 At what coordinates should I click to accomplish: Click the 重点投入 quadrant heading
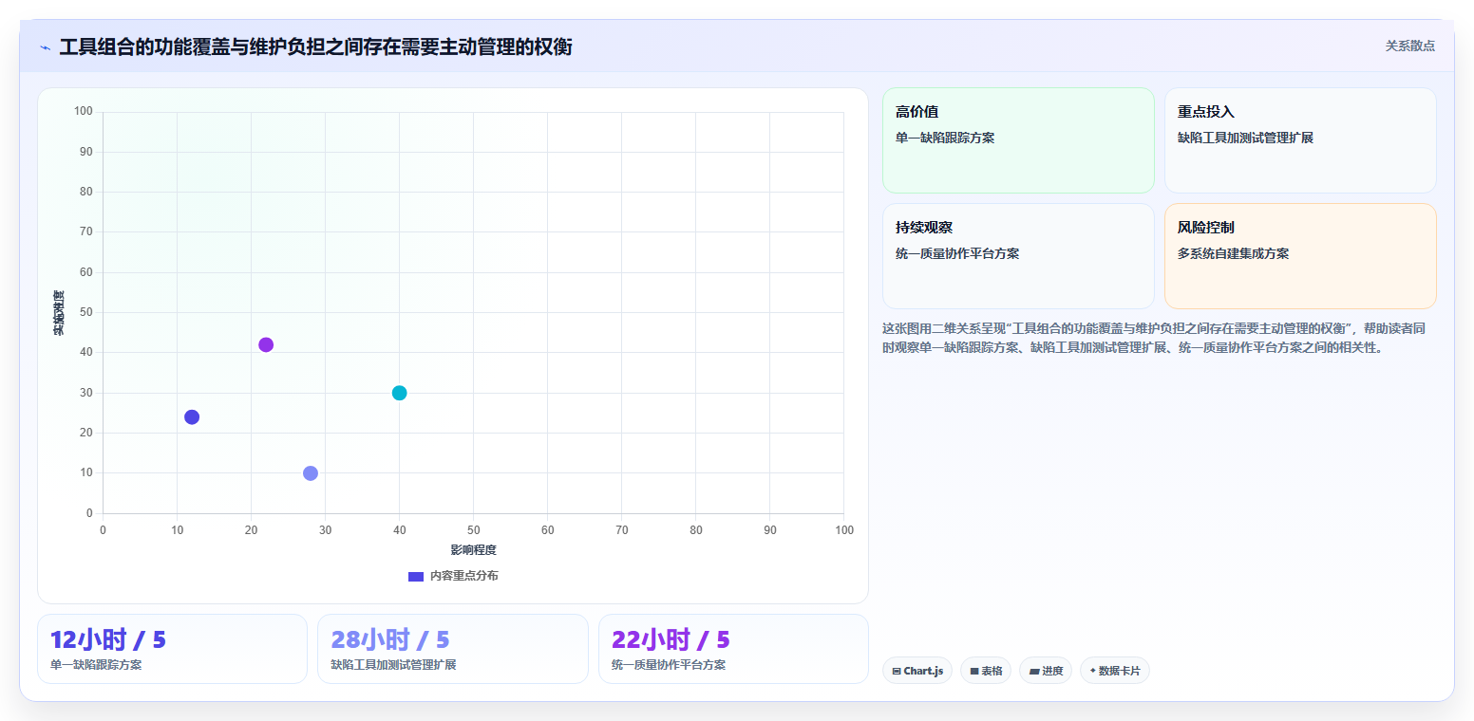[1206, 112]
